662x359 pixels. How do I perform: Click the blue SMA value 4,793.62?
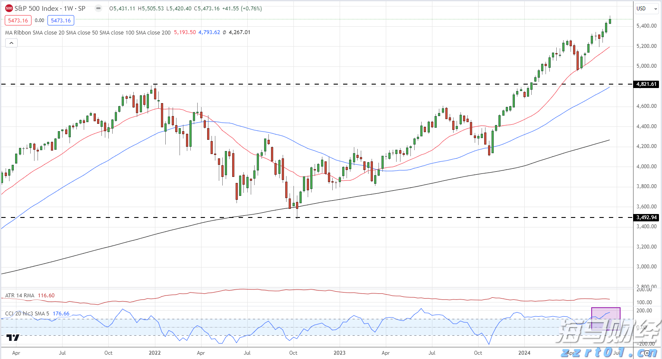click(209, 32)
